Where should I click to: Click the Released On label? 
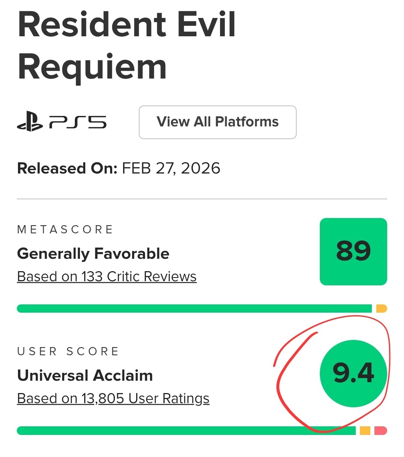point(67,168)
